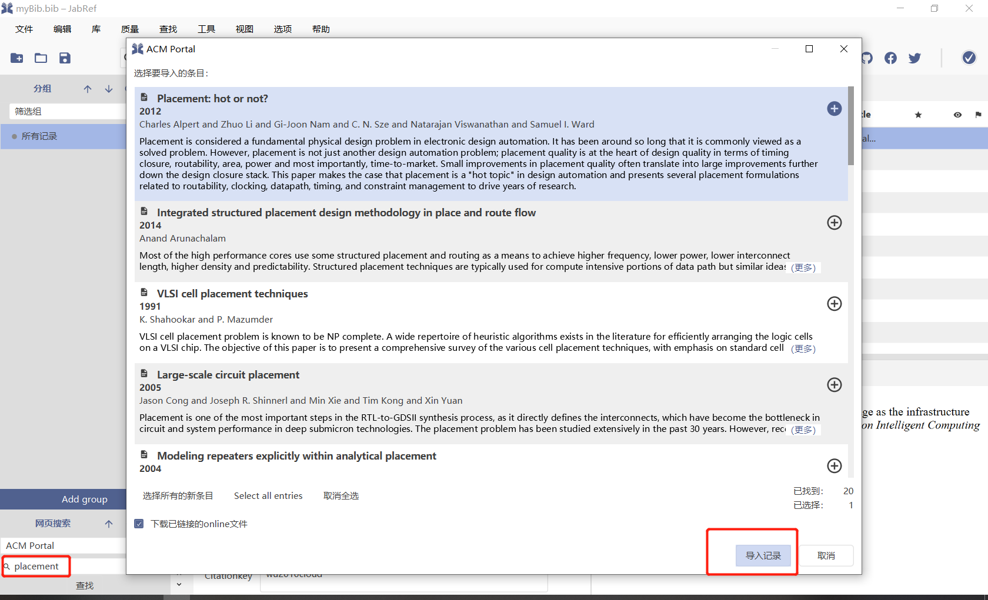Click the author line "K. Shahookar and P. Mazumder"

pos(206,319)
